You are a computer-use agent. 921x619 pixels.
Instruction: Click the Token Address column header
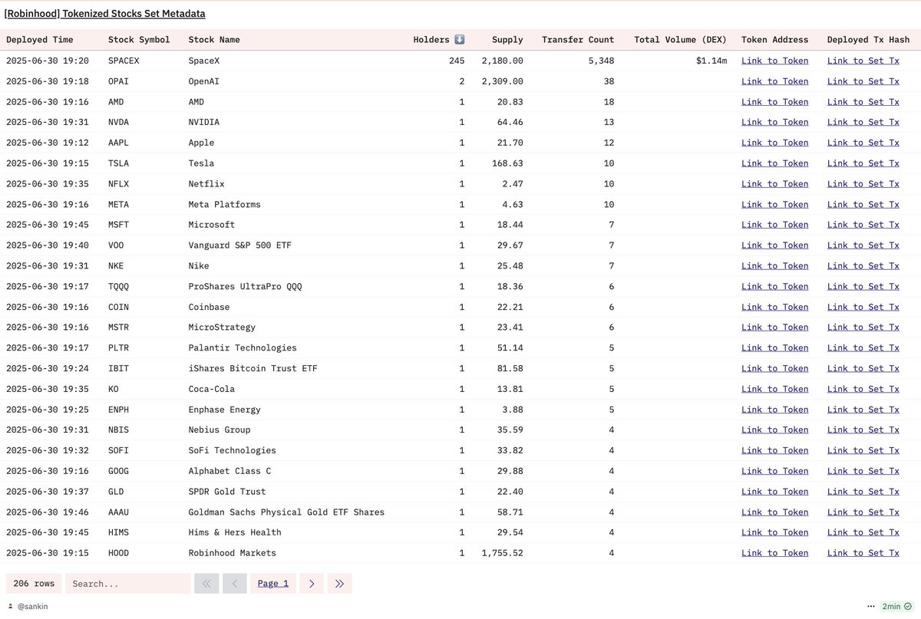click(774, 40)
